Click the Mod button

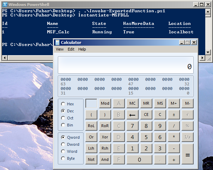[105, 103]
